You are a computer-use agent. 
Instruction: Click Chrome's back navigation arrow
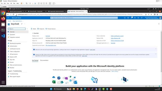pos(8,14)
